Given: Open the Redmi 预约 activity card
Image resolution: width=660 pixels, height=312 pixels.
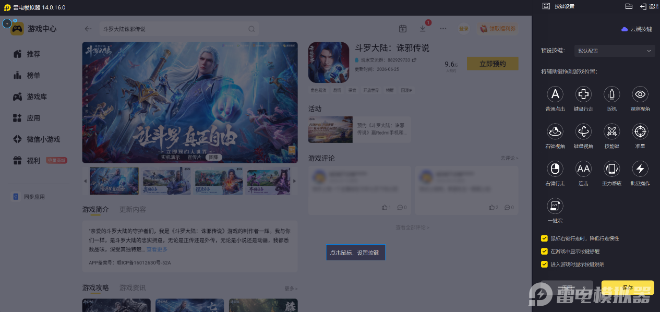Looking at the screenshot, I should click(x=359, y=129).
